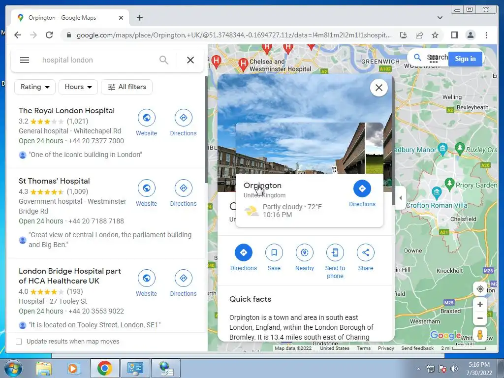
Task: Click the Terms link on map footer
Action: point(364,348)
